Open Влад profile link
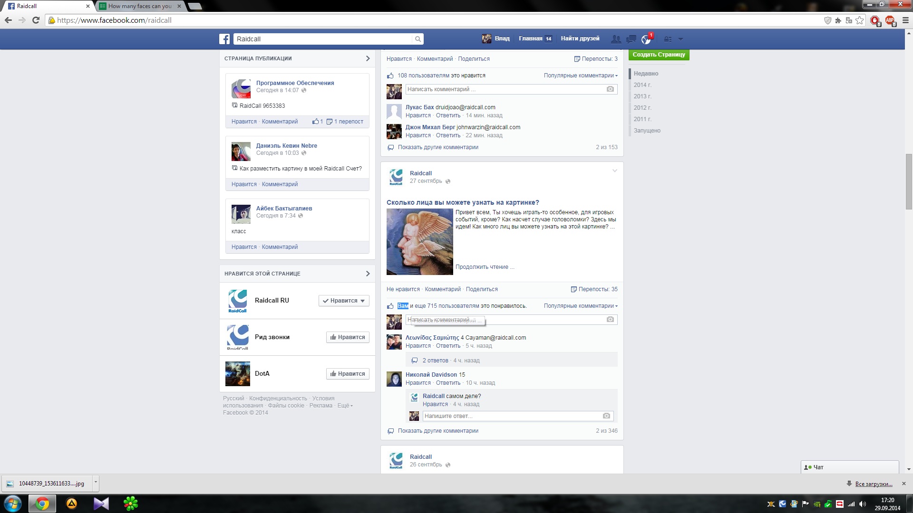The image size is (913, 513). (502, 38)
